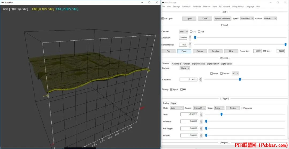Click the Holdoff slider handle
Image resolution: width=289 pixels, height=149 pixels.
click(x=206, y=135)
